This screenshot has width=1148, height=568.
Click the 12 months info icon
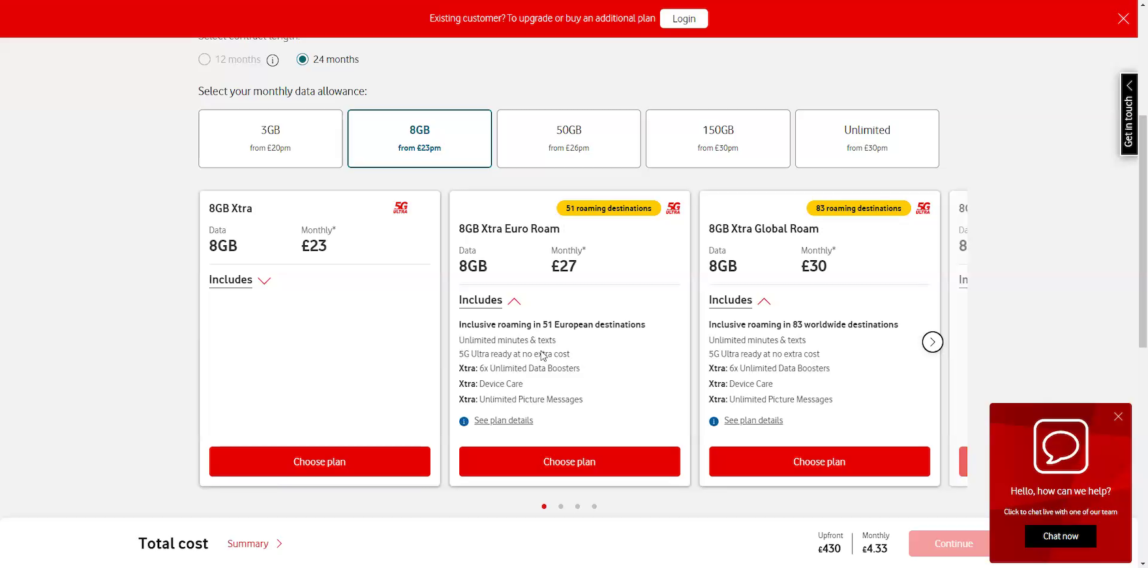point(273,60)
